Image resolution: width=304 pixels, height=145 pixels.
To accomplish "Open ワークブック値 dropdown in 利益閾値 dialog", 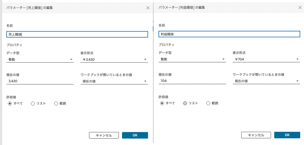I will (x=266, y=81).
